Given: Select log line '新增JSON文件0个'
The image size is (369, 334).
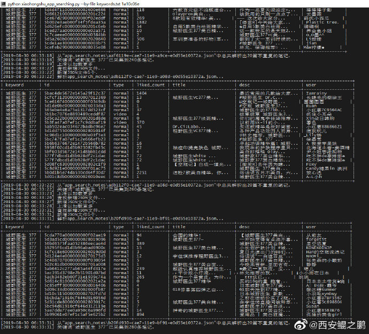Looking at the screenshot, I should tap(77, 202).
